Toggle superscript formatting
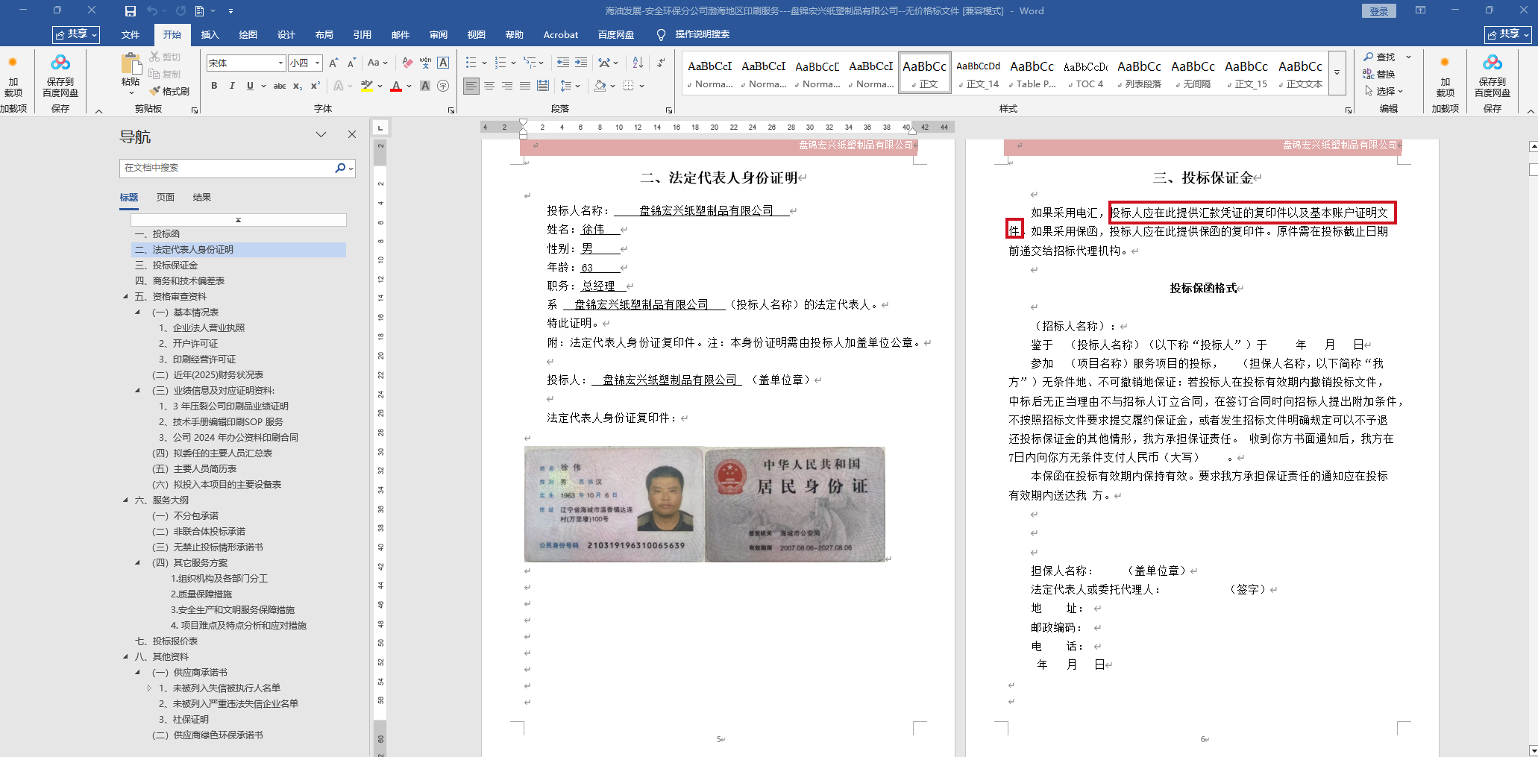Screen dimensions: 1538x757 [x=316, y=86]
